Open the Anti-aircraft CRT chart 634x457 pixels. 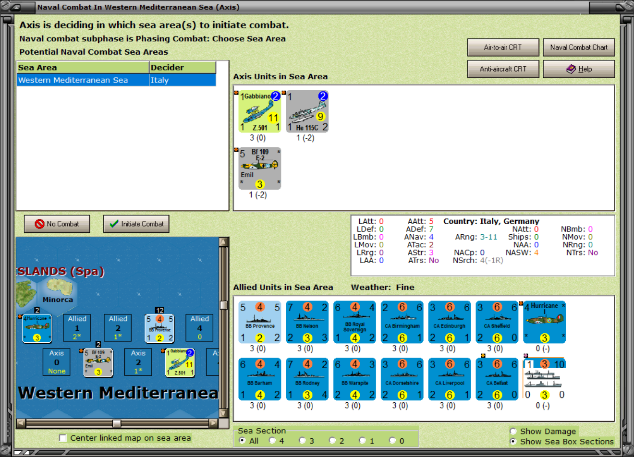[x=503, y=69]
